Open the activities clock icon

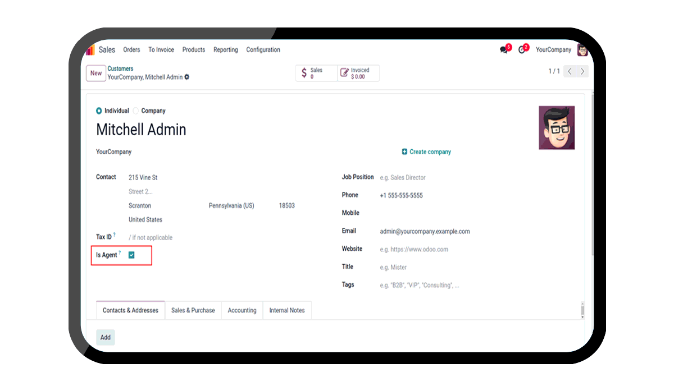pos(522,50)
